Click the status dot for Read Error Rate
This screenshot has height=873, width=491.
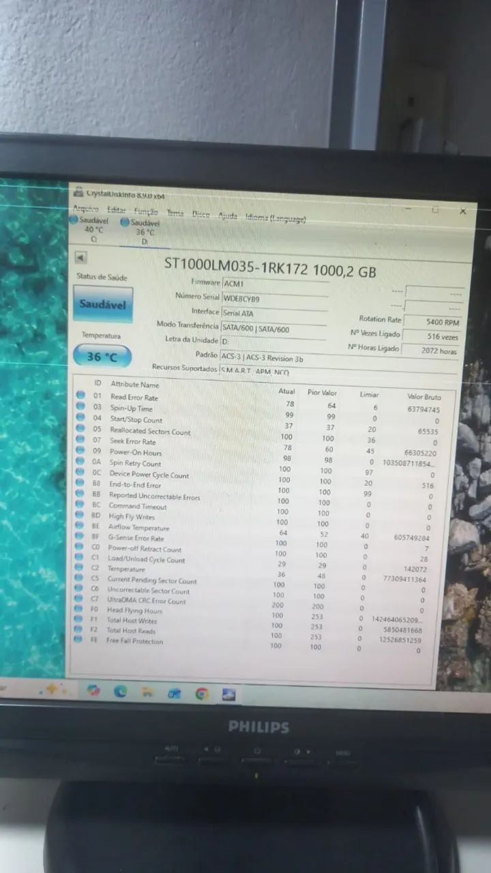pyautogui.click(x=80, y=396)
